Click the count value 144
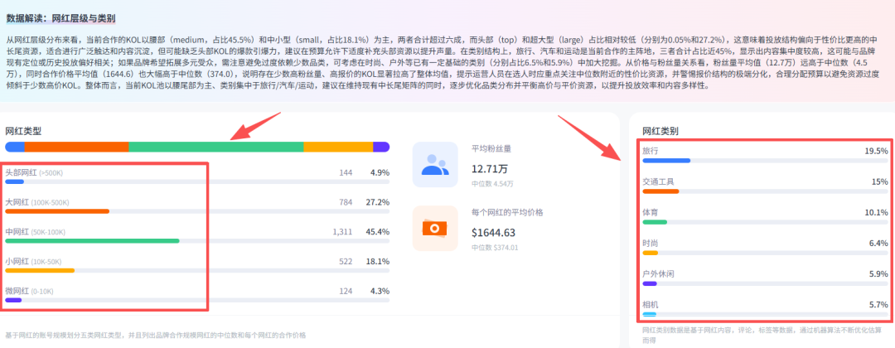This screenshot has width=895, height=348. click(x=346, y=172)
